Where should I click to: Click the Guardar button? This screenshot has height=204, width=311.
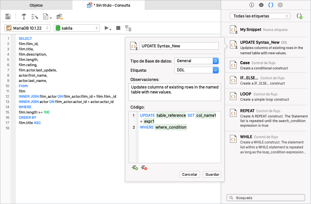click(x=212, y=174)
